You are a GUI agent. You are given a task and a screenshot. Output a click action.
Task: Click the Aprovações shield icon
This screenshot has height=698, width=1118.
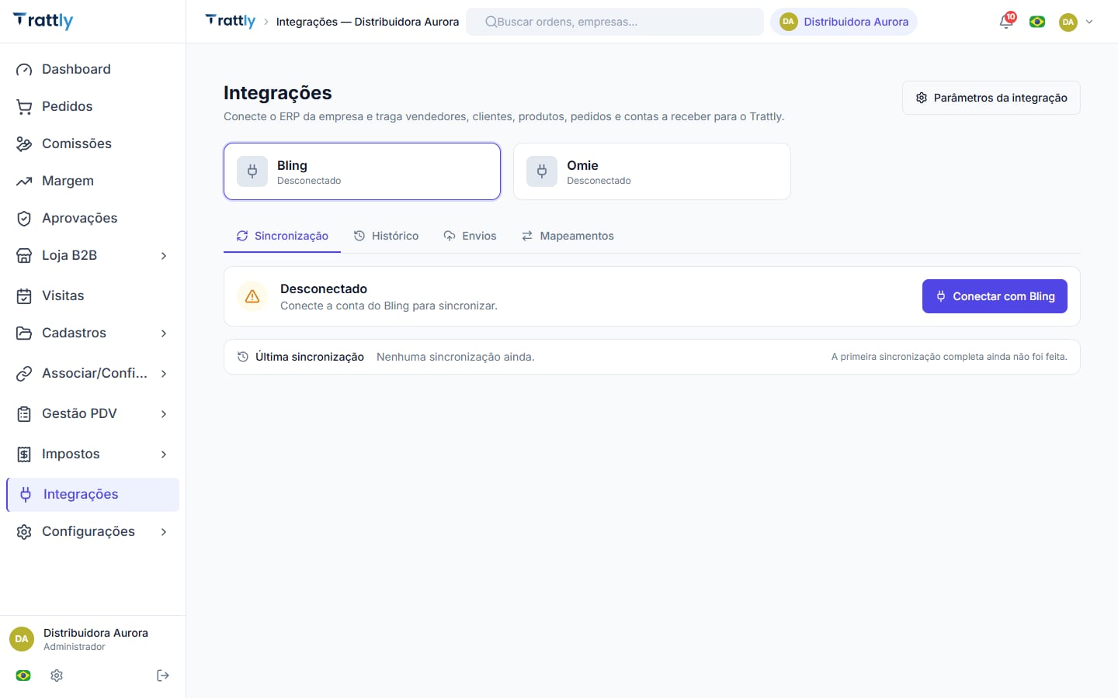pyautogui.click(x=24, y=218)
